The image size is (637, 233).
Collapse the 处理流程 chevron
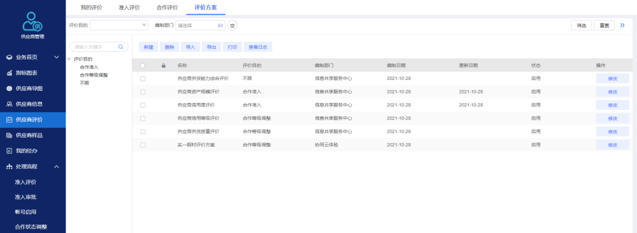(57, 167)
